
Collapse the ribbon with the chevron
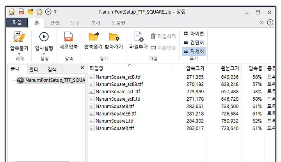click(x=261, y=22)
